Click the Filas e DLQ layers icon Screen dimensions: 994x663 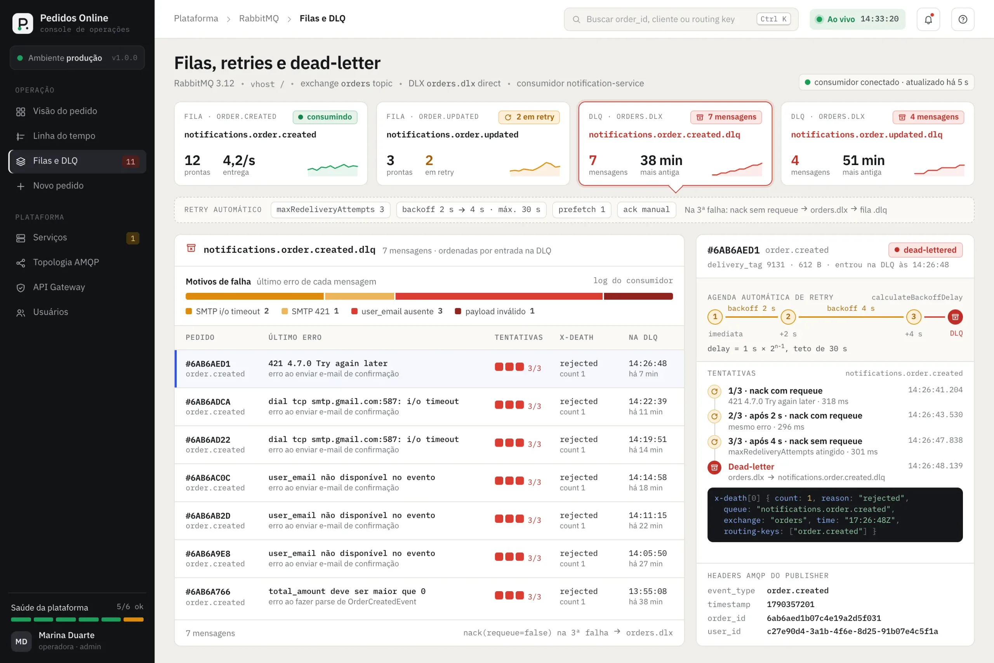21,161
